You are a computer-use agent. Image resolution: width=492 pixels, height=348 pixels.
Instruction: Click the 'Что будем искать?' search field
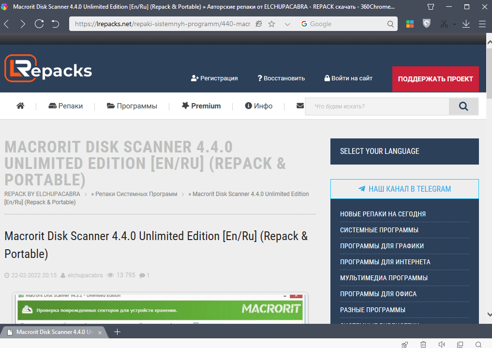coord(377,106)
